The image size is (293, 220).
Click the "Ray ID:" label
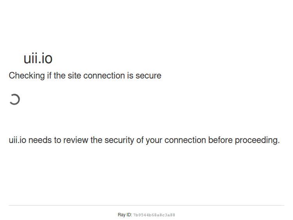125,215
